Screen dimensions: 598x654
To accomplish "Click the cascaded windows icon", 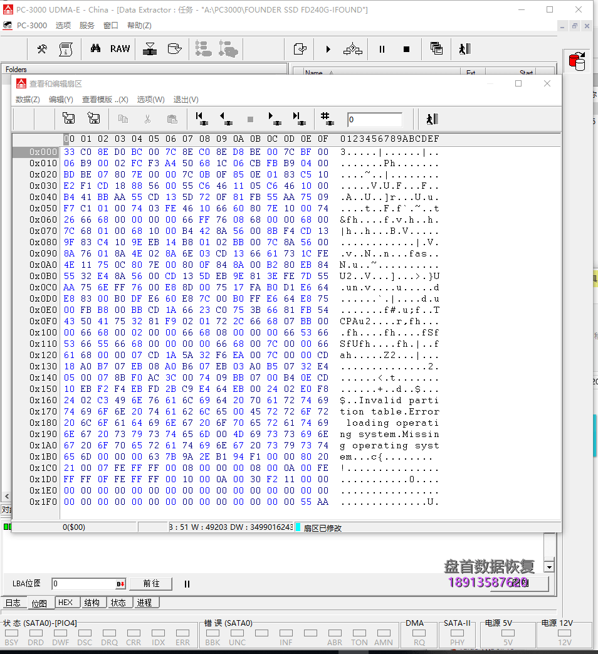I will [436, 49].
